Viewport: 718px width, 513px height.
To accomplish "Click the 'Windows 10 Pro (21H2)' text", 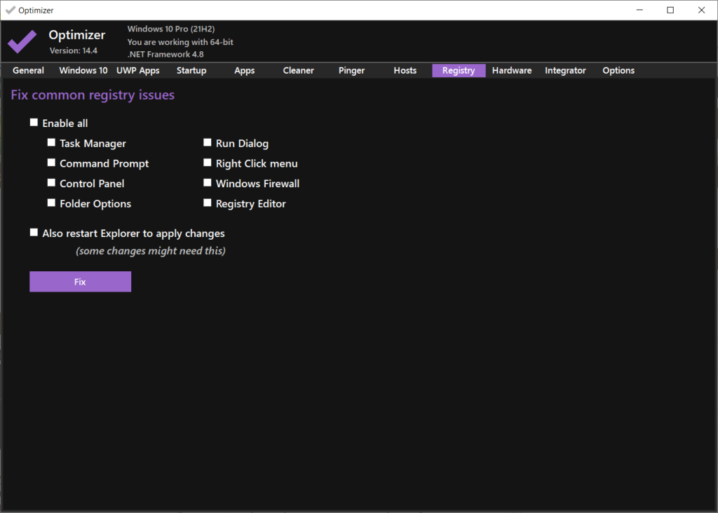I will (171, 29).
